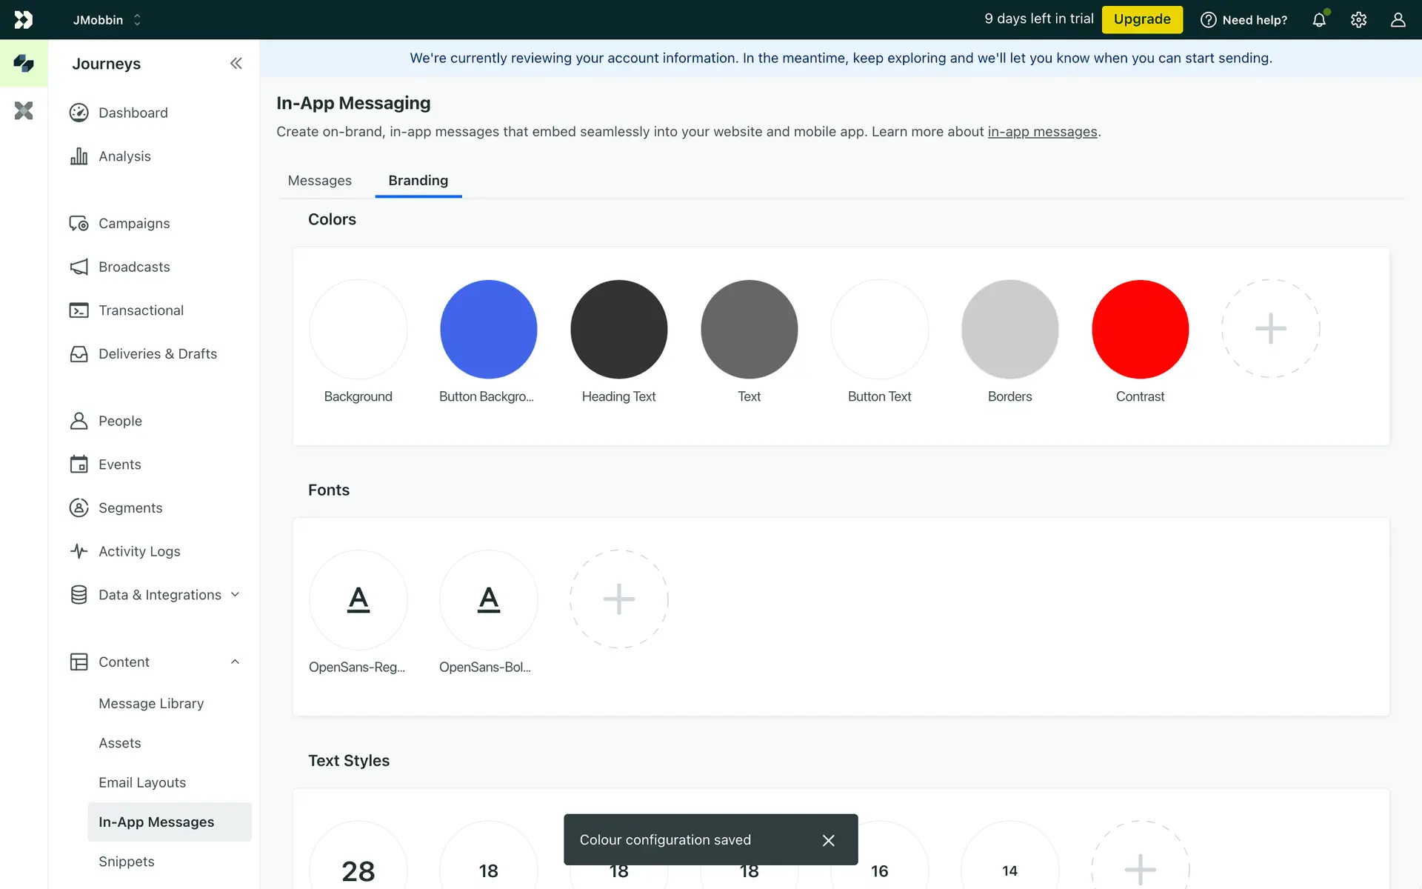Viewport: 1422px width, 889px height.
Task: Open the OpenSans-Regular font item
Action: (358, 599)
